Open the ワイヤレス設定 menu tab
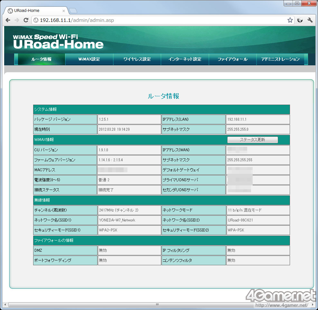Viewport: 318px width, 310px height. coord(137,59)
